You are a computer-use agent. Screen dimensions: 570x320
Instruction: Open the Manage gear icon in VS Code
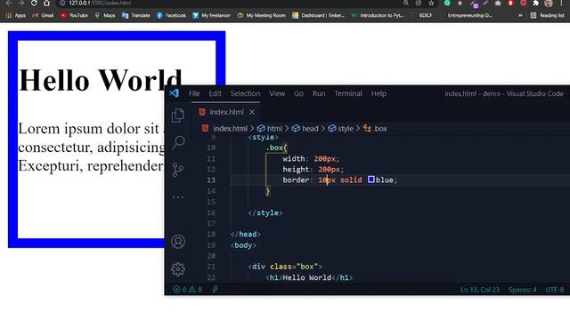[x=178, y=268]
